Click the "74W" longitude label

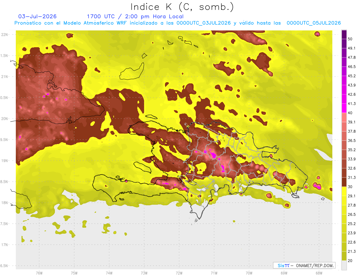[109, 273]
